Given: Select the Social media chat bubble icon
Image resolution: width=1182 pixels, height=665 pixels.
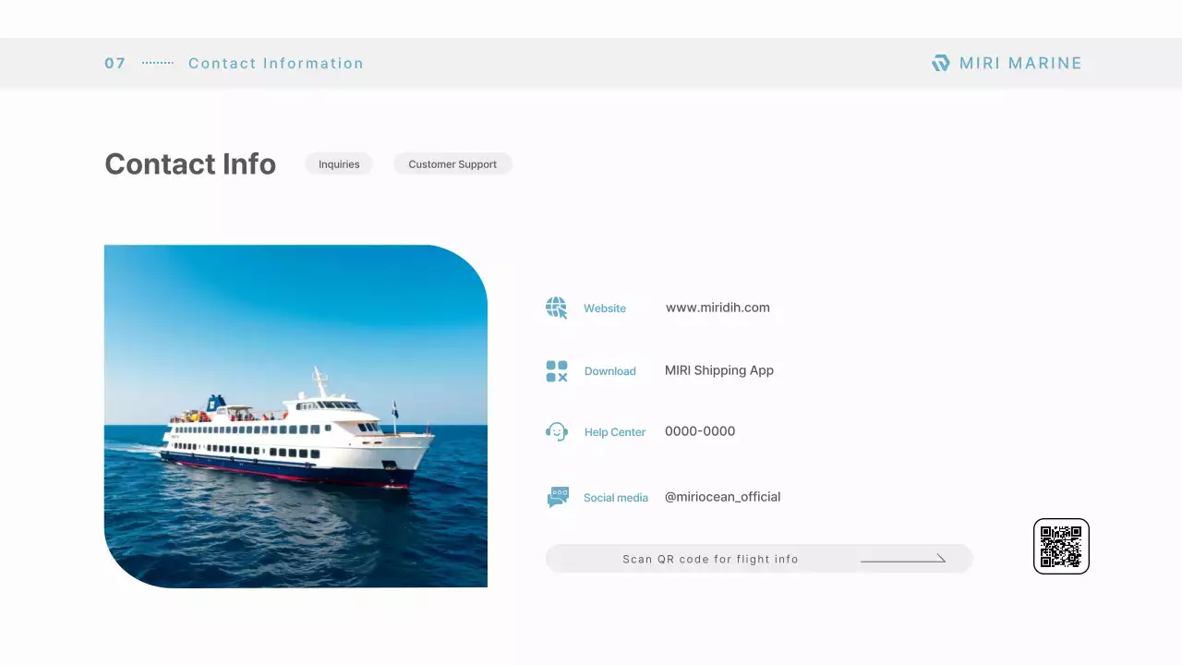Looking at the screenshot, I should point(558,496).
